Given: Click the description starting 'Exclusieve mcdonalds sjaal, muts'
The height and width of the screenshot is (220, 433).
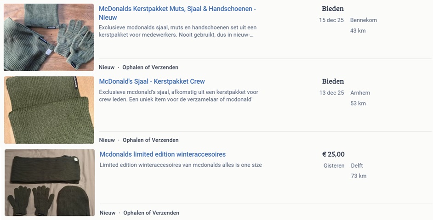Looking at the screenshot, I should tap(177, 31).
